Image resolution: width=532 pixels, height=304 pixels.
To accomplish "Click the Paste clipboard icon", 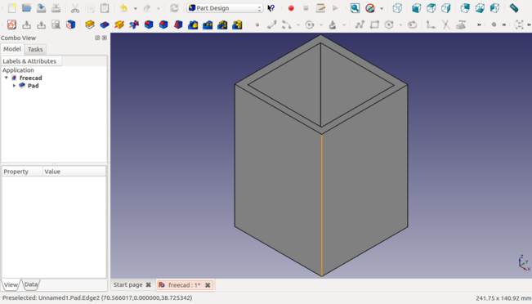I will [105, 8].
